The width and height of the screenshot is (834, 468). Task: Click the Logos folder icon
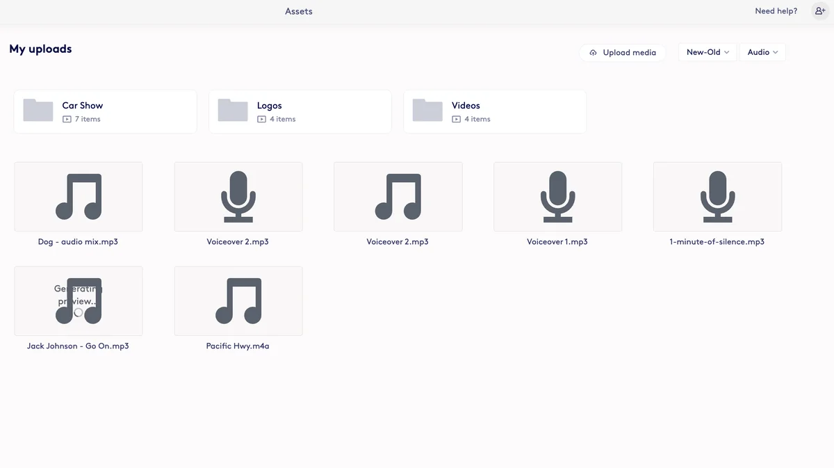point(232,110)
